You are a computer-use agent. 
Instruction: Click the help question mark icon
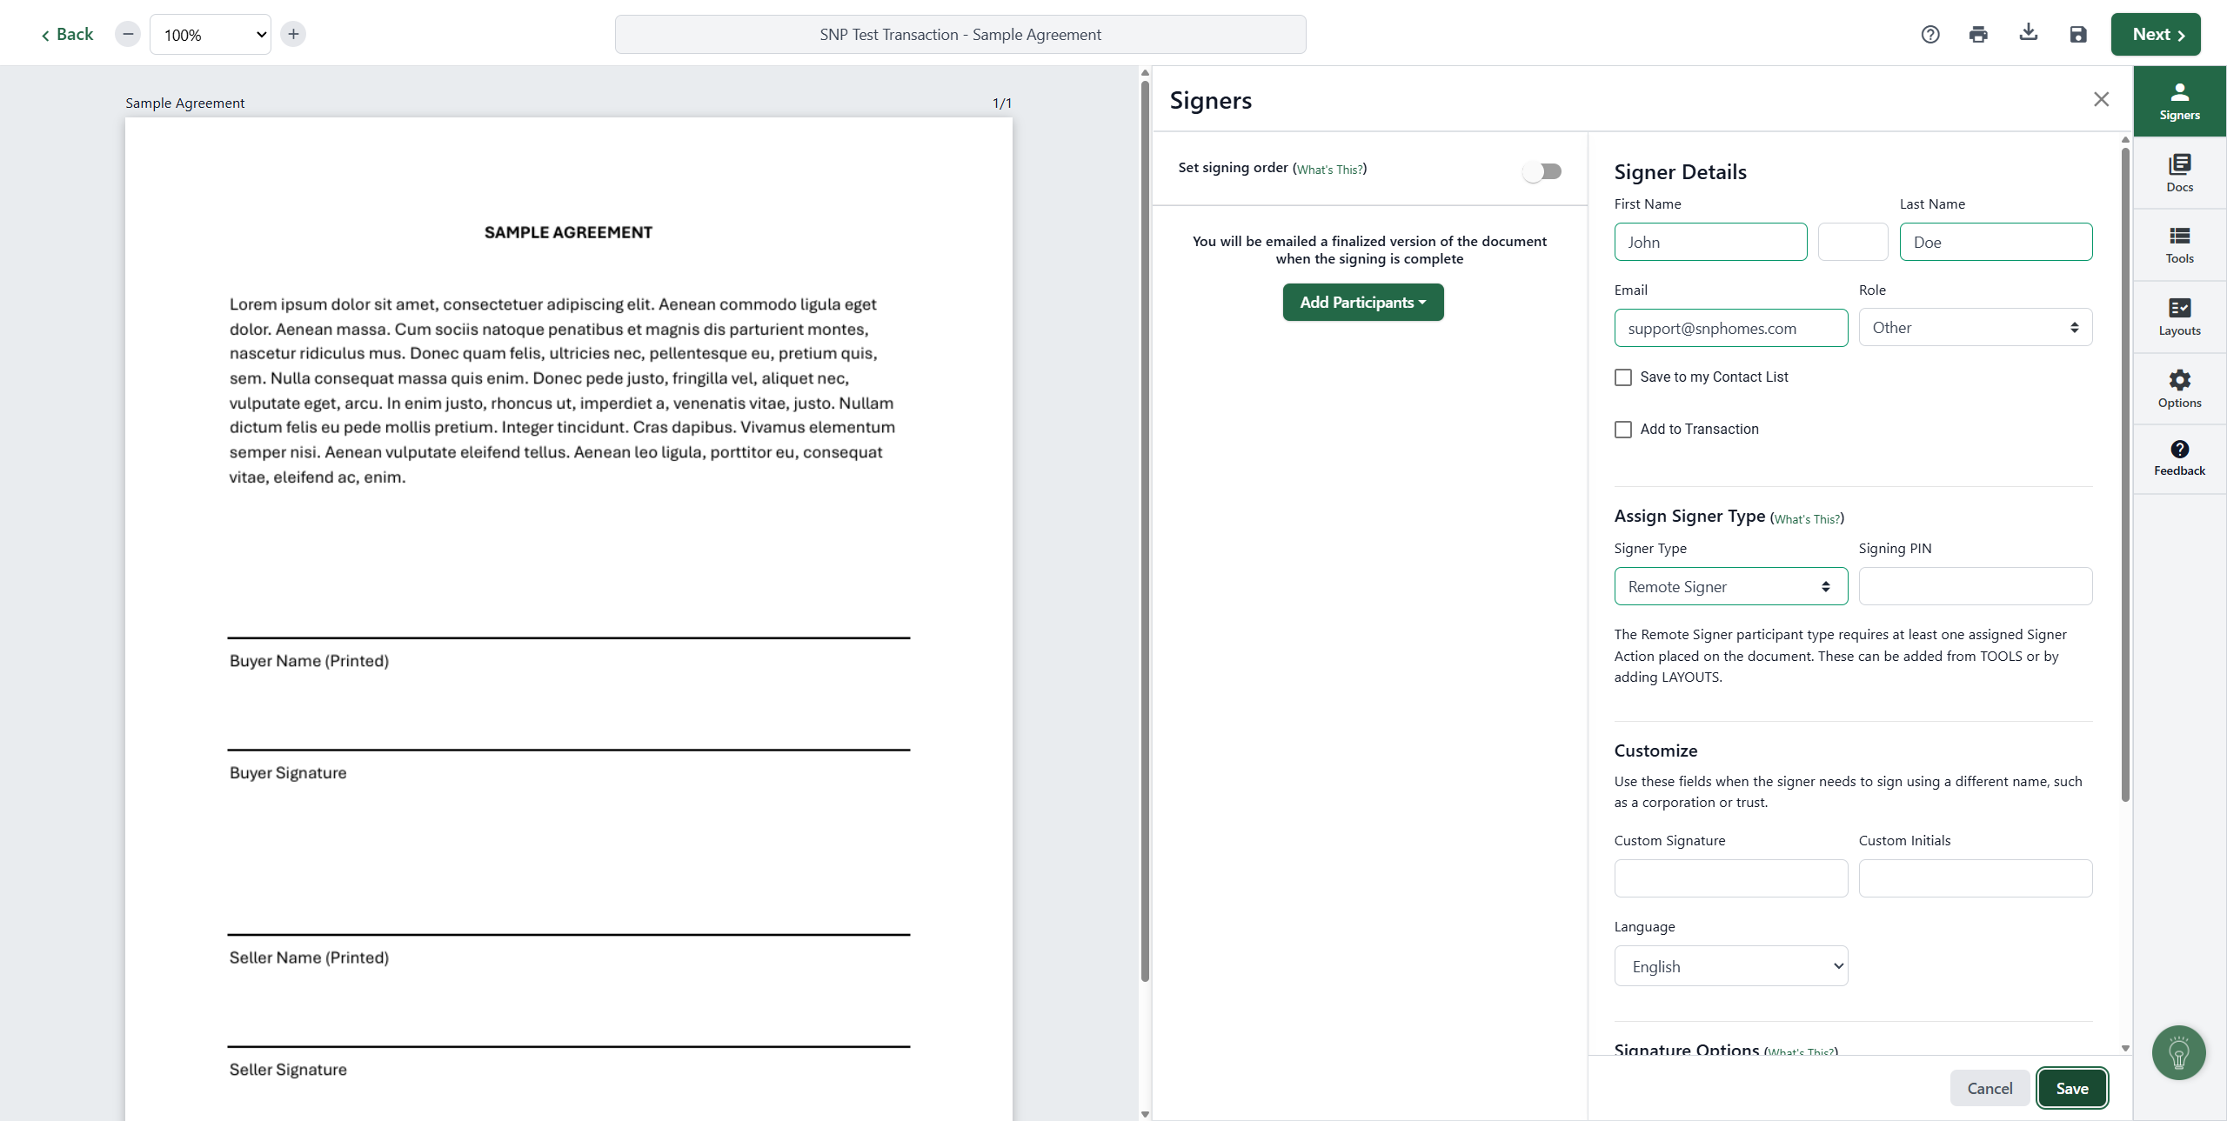pos(1930,35)
